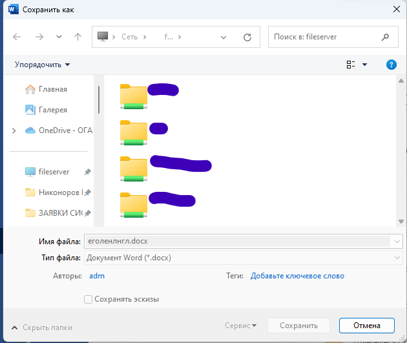The width and height of the screenshot is (407, 343).
Task: Enable 'Сохранять эскизы' checkbox
Action: click(x=88, y=299)
